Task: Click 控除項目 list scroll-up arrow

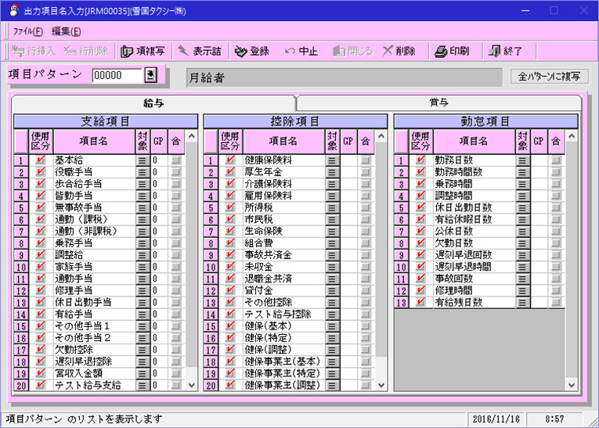Action: (x=381, y=137)
